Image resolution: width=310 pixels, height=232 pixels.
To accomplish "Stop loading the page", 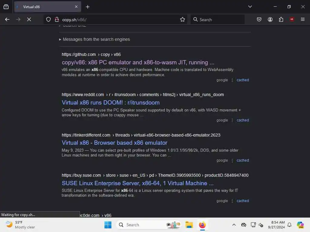I will coord(29,20).
